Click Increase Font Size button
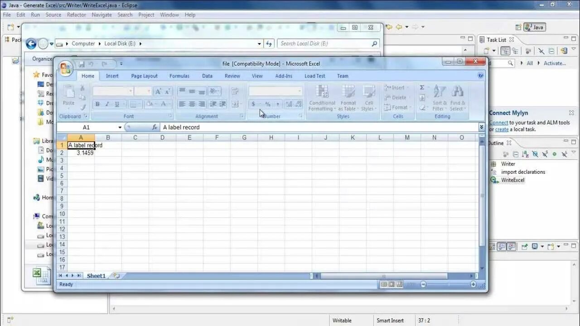Image resolution: width=580 pixels, height=326 pixels. pyautogui.click(x=158, y=91)
